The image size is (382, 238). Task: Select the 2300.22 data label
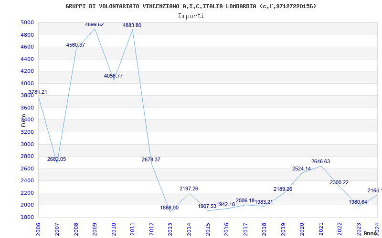pos(340,182)
